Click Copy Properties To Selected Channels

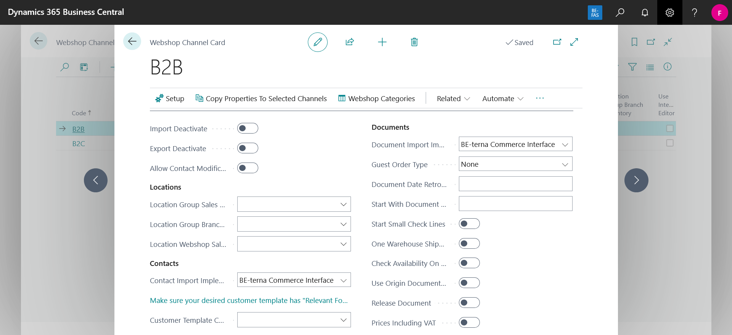[261, 98]
